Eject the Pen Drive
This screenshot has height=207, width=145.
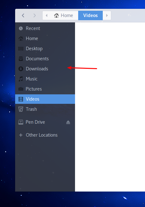(x=68, y=122)
